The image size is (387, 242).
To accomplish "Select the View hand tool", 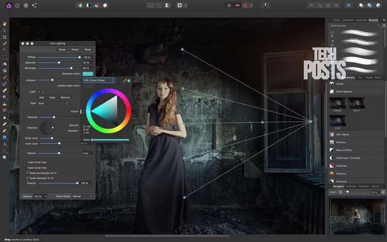I will 4,24.
